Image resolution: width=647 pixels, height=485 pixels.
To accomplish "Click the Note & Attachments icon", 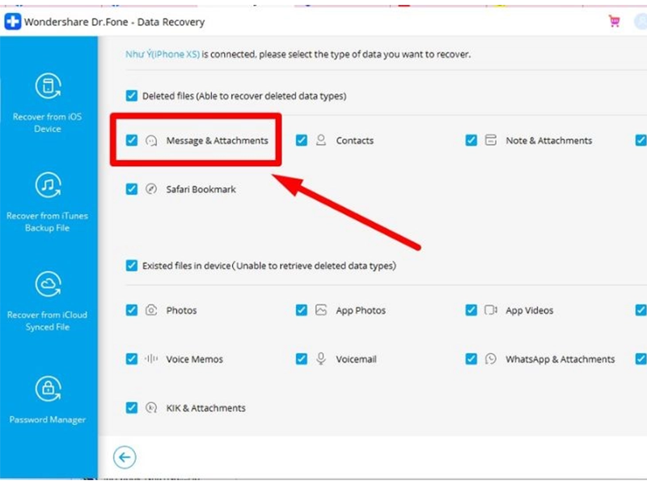I will coord(491,140).
